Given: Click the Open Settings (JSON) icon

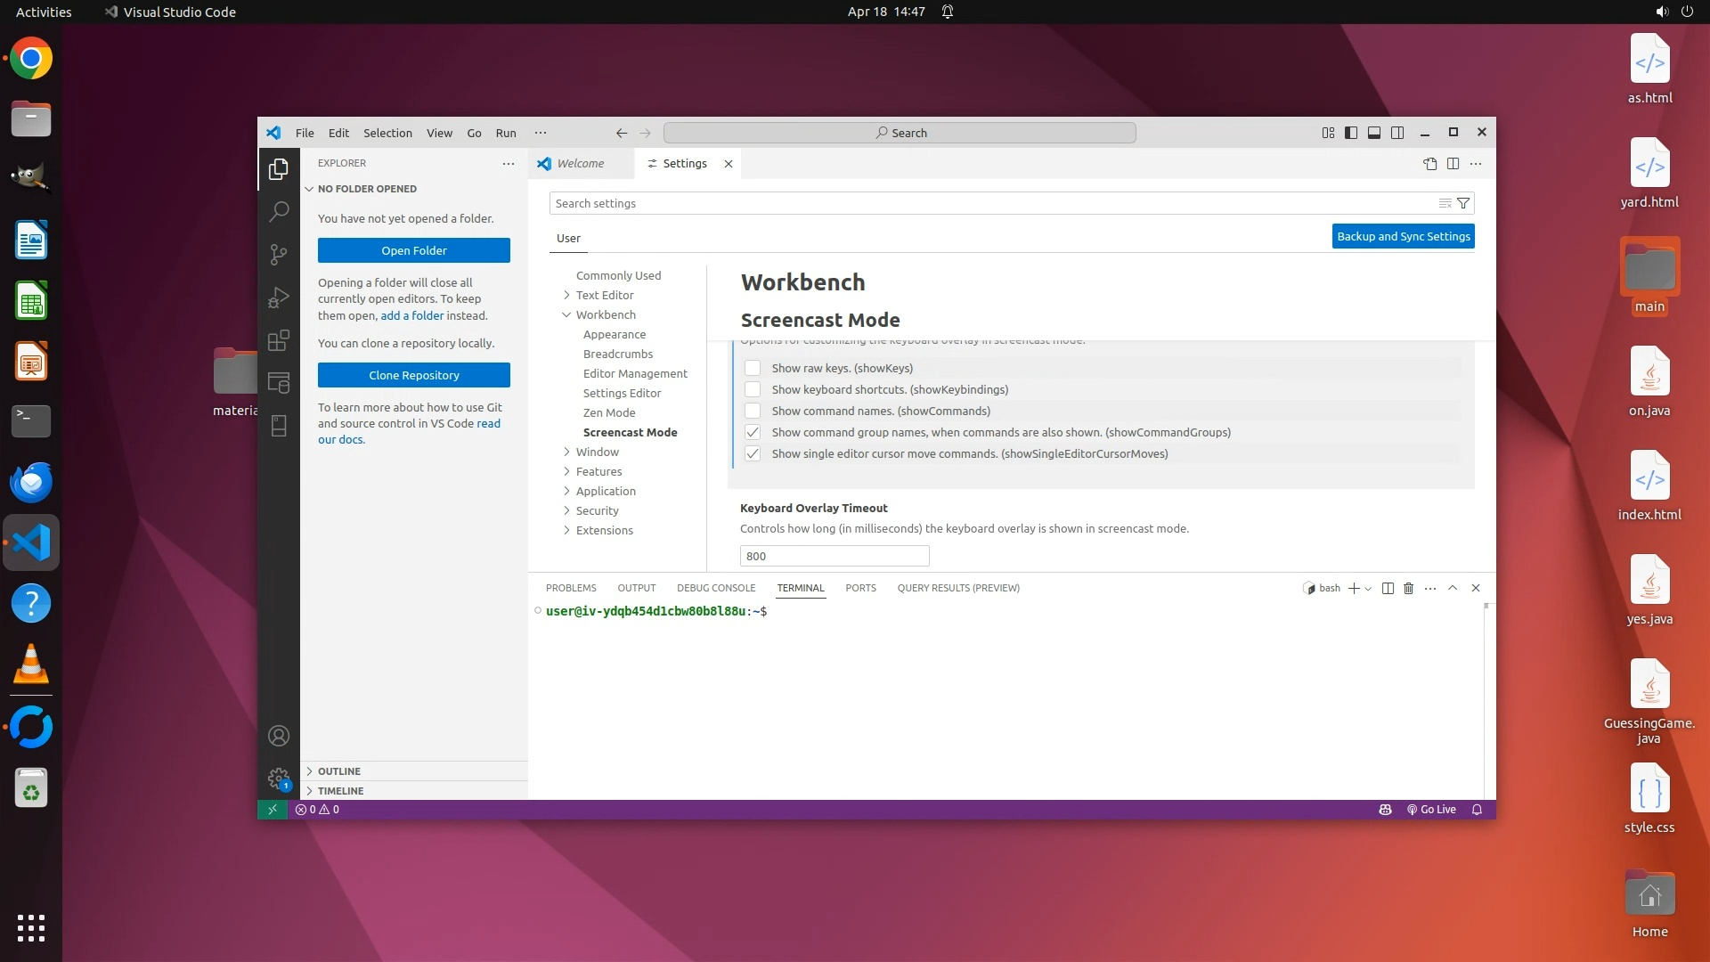Looking at the screenshot, I should click(x=1429, y=163).
